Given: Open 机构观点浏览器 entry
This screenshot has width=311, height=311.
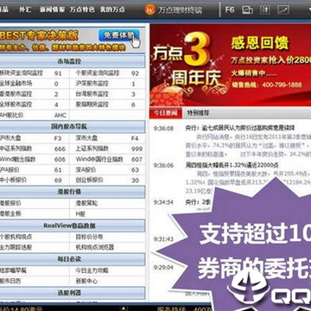Looking at the screenshot, I should click(x=95, y=247).
